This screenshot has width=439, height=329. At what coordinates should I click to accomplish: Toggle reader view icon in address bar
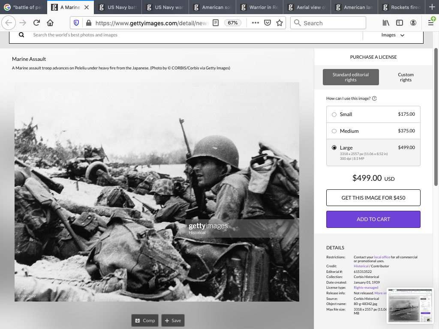coord(216,23)
